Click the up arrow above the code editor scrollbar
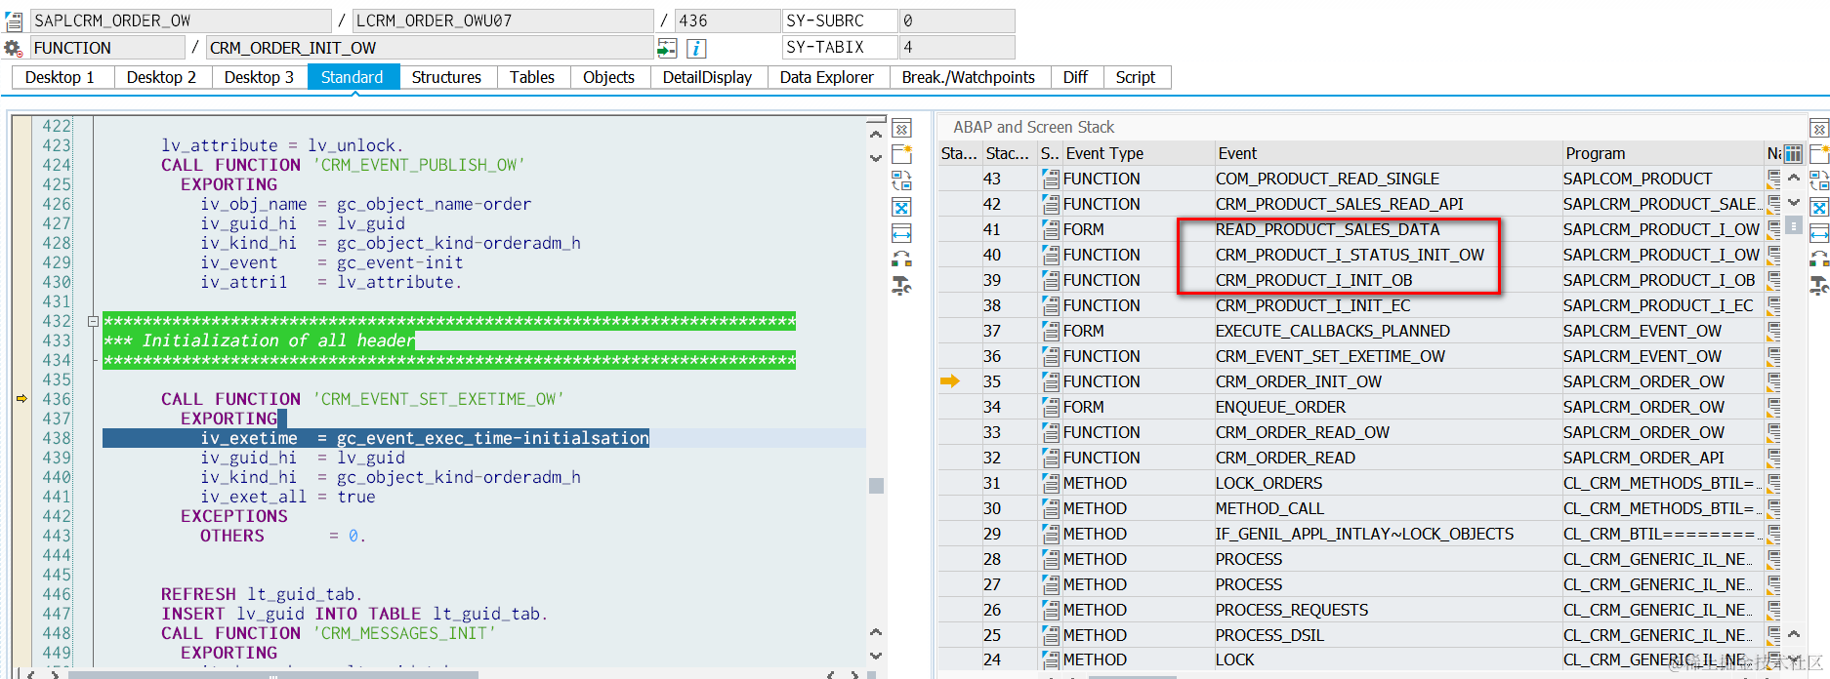Viewport: 1830px width, 679px height. pyautogui.click(x=876, y=135)
